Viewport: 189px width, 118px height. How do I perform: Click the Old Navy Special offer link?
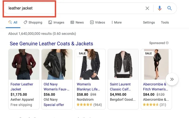54,105
